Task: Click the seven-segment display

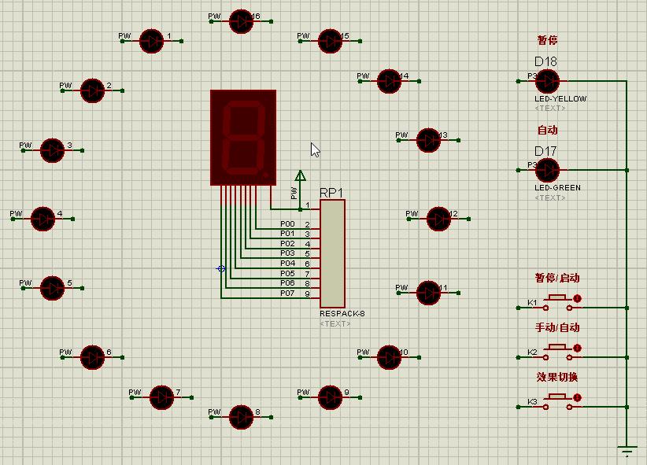Action: [243, 138]
